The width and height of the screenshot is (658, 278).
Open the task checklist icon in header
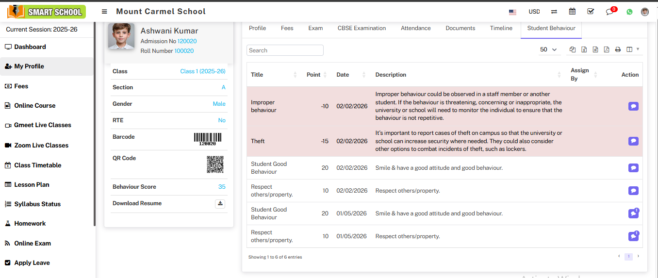tap(591, 12)
